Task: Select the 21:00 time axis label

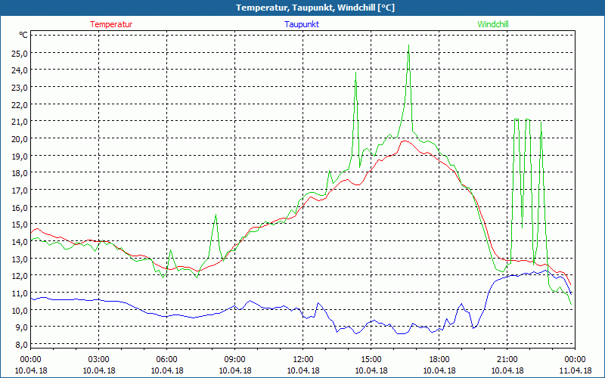Action: coord(507,359)
